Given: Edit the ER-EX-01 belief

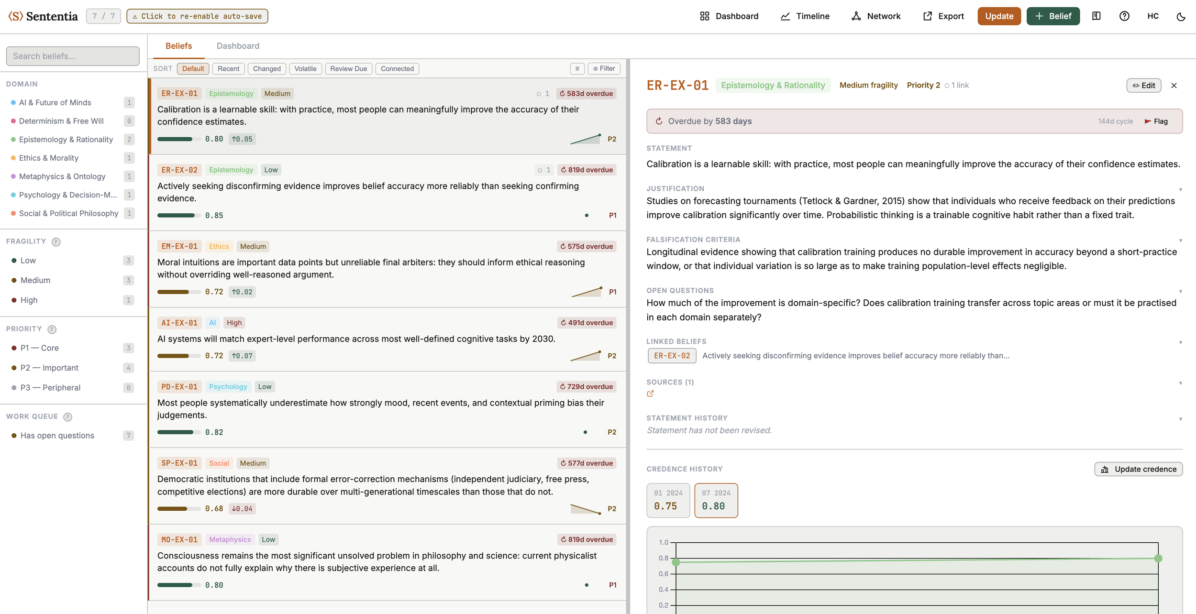Looking at the screenshot, I should click(1143, 85).
